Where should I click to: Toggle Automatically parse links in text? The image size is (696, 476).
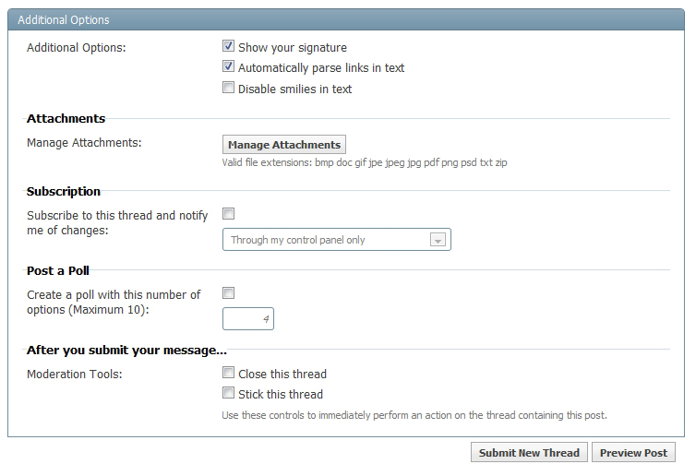coord(228,67)
